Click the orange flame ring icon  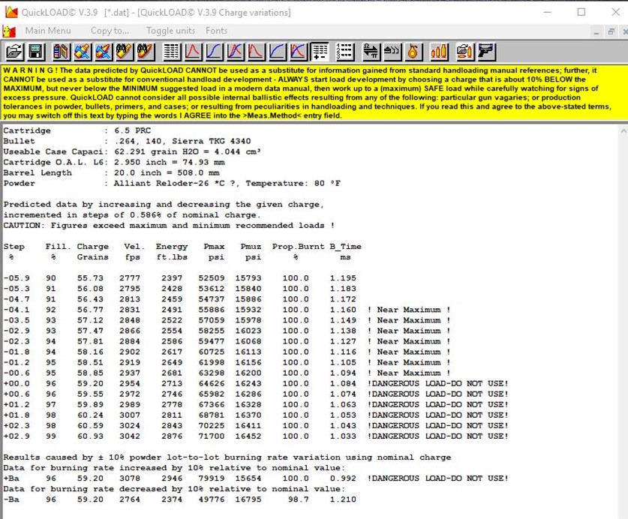413,52
